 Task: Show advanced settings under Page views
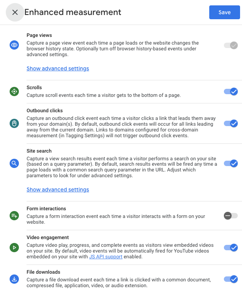pyautogui.click(x=58, y=68)
